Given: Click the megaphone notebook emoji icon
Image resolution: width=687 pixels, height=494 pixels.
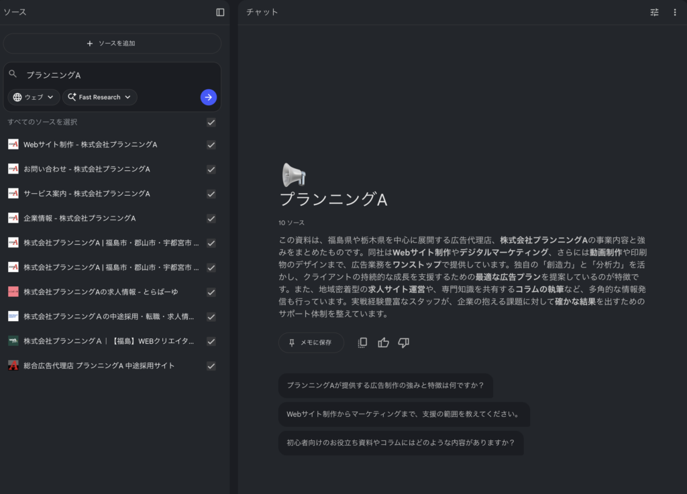Looking at the screenshot, I should point(293,175).
